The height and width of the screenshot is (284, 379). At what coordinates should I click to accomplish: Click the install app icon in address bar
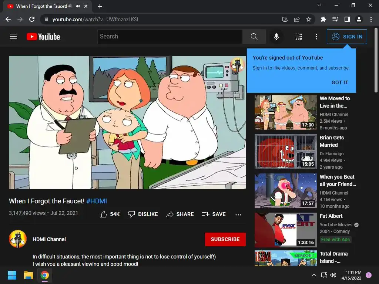[285, 19]
